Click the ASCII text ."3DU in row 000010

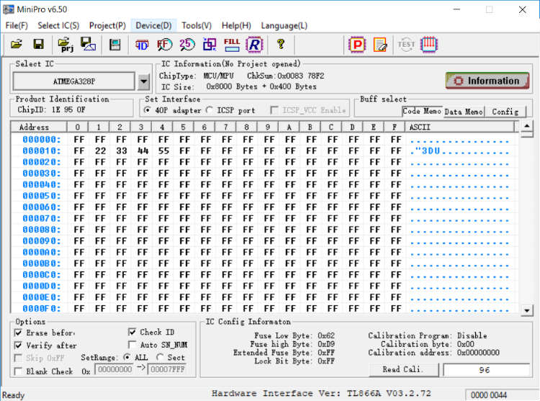point(426,150)
